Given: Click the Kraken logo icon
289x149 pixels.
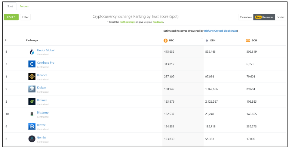Looking at the screenshot, I should pyautogui.click(x=32, y=89).
